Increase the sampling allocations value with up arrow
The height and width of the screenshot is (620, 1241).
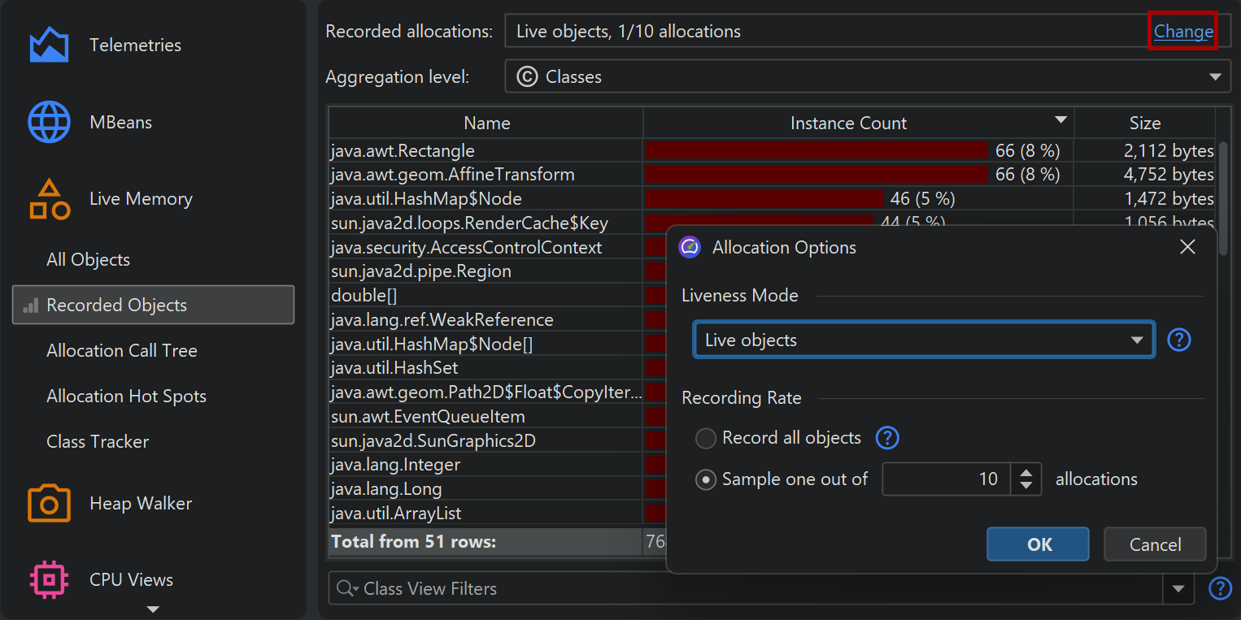click(x=1026, y=472)
